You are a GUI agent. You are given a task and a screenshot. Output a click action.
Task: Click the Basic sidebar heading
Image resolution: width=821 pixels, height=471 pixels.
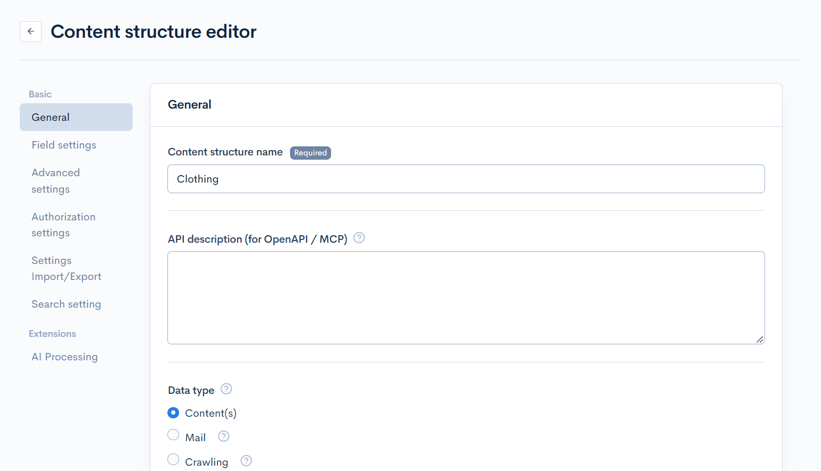40,94
